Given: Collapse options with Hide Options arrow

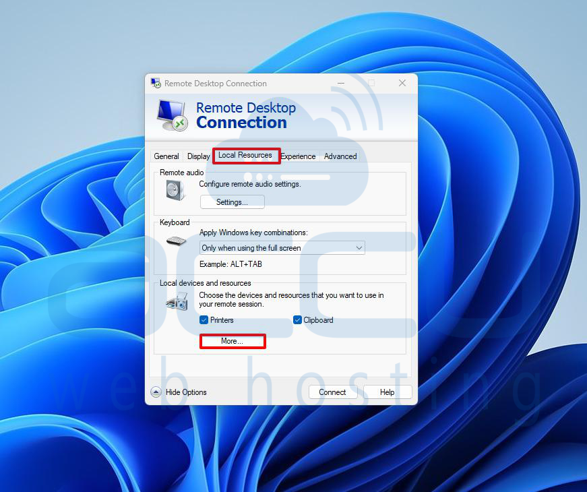Looking at the screenshot, I should tap(156, 392).
